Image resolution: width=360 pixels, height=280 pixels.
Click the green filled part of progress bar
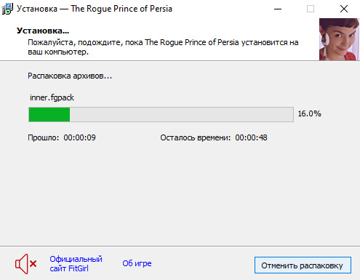(49, 114)
